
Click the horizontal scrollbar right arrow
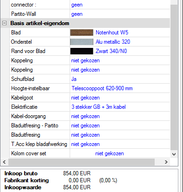166,162
